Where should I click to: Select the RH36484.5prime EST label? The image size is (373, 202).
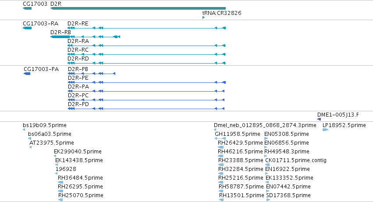click(x=80, y=178)
